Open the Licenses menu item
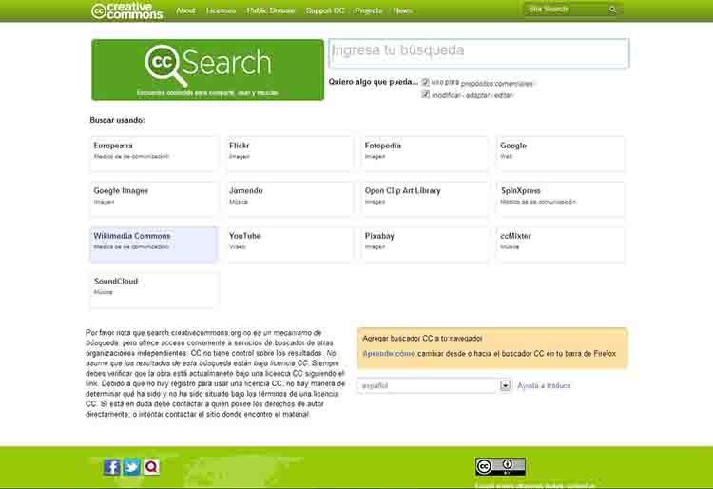The width and height of the screenshot is (713, 489). 221,10
